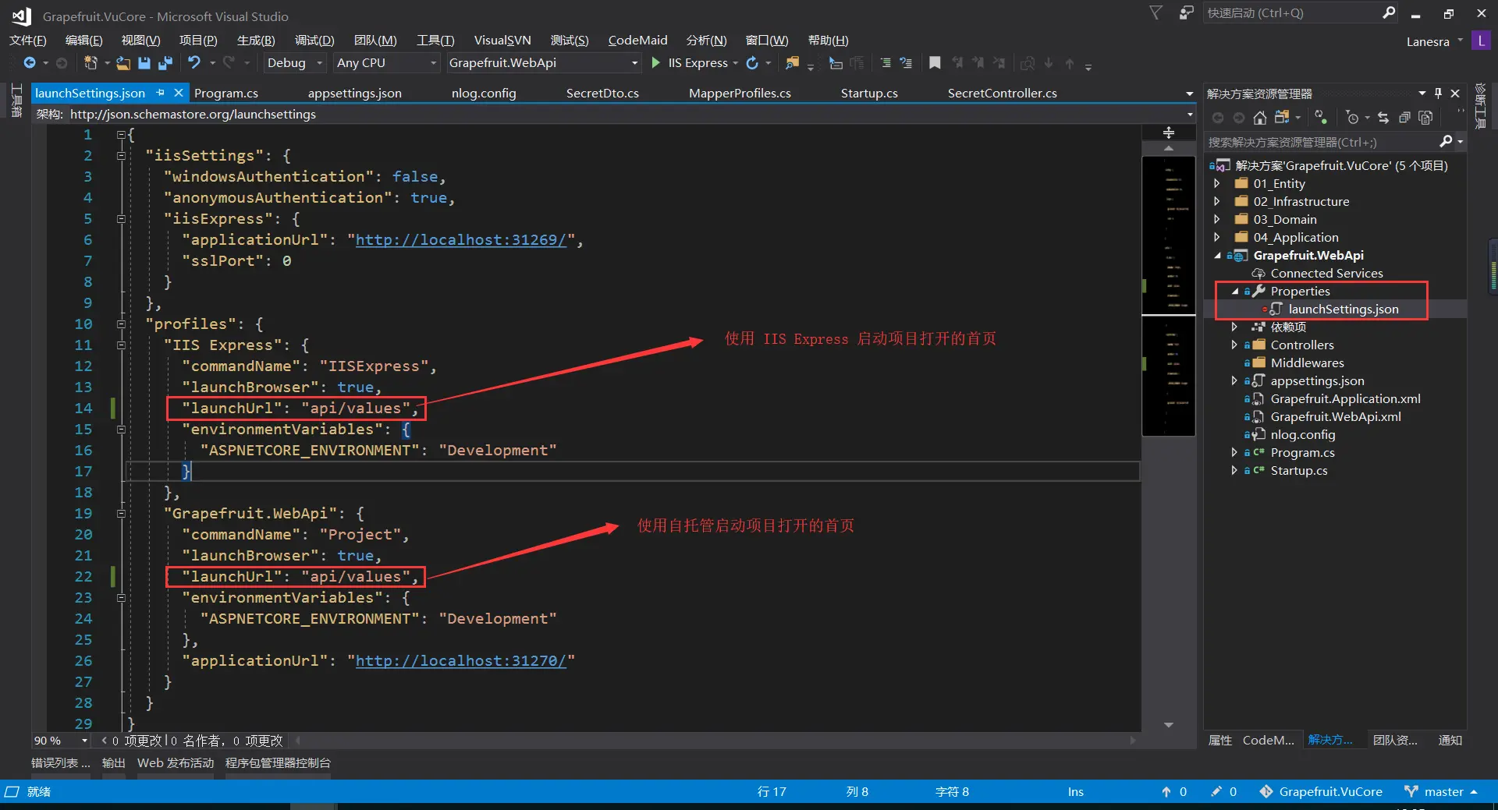Click the Save All icon in toolbar
Screen dimensions: 1498x810
pos(165,63)
